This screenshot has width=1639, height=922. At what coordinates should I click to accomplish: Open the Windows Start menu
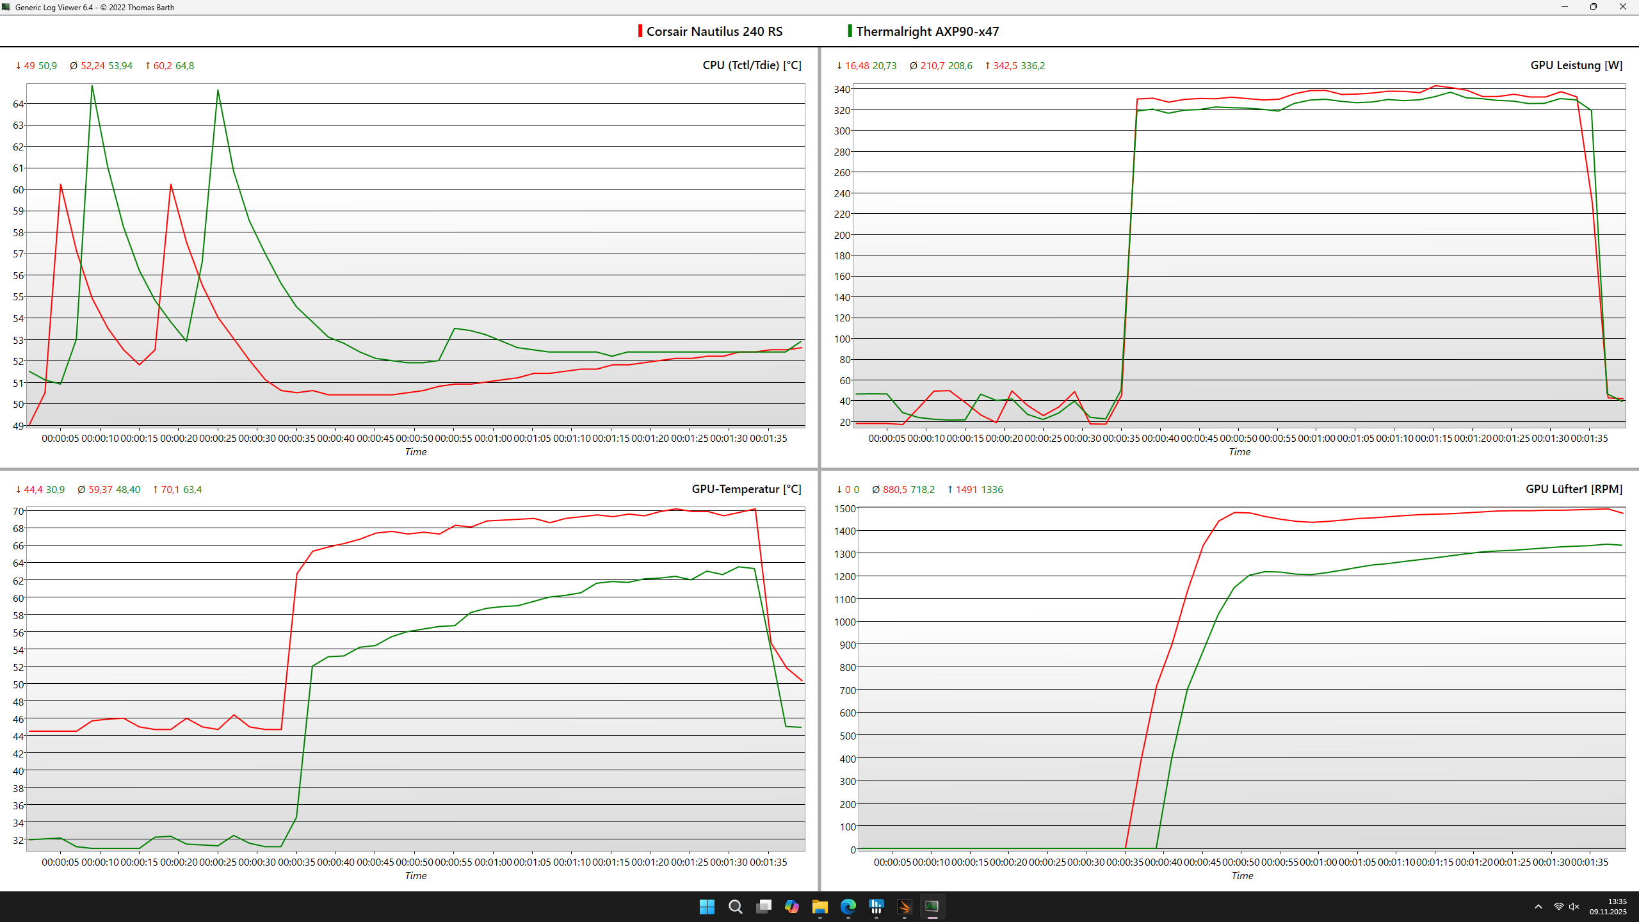pyautogui.click(x=707, y=907)
